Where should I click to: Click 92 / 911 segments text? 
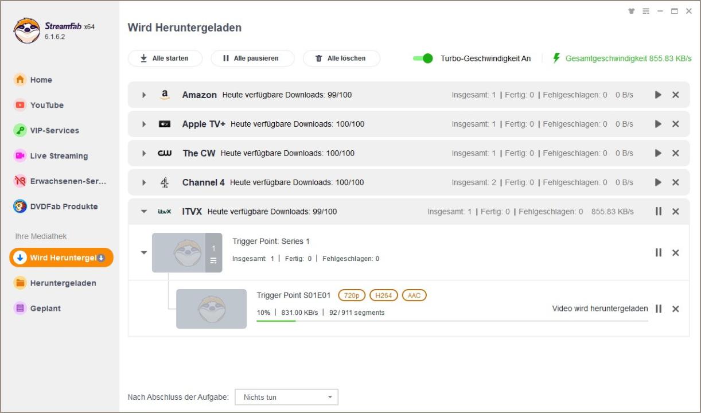pos(357,313)
